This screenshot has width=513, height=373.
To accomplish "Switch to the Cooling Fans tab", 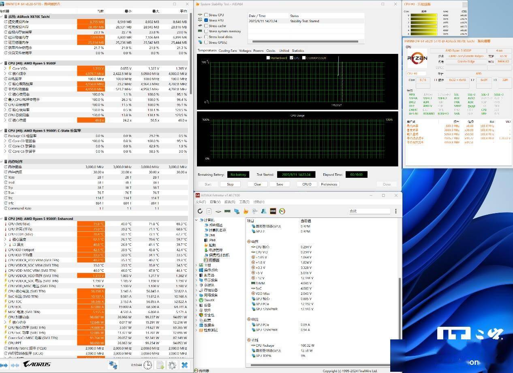I will [x=228, y=51].
